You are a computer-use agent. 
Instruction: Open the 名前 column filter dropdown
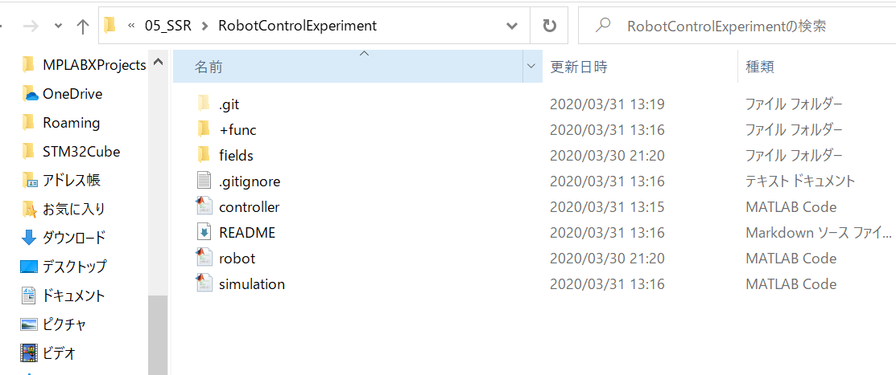(533, 67)
